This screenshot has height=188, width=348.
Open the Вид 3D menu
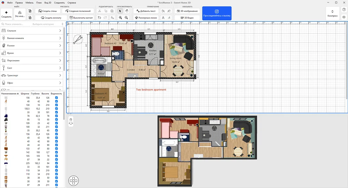[48, 2]
